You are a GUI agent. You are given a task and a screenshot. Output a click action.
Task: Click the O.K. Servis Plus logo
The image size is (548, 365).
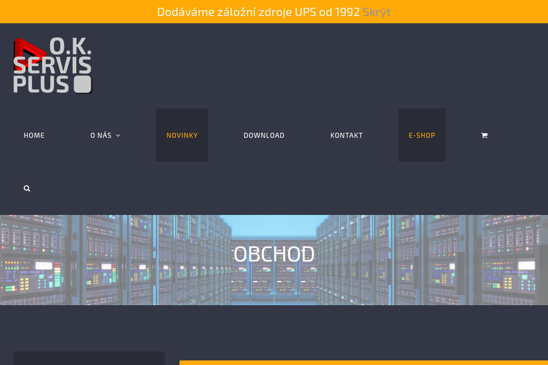coord(53,66)
